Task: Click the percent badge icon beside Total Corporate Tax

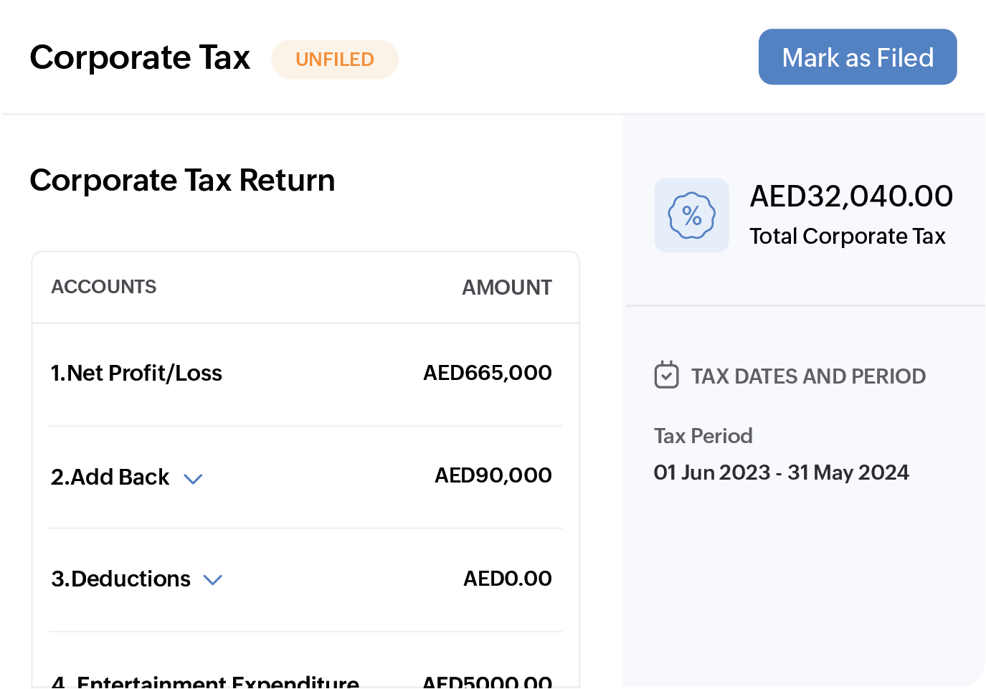Action: coord(691,215)
